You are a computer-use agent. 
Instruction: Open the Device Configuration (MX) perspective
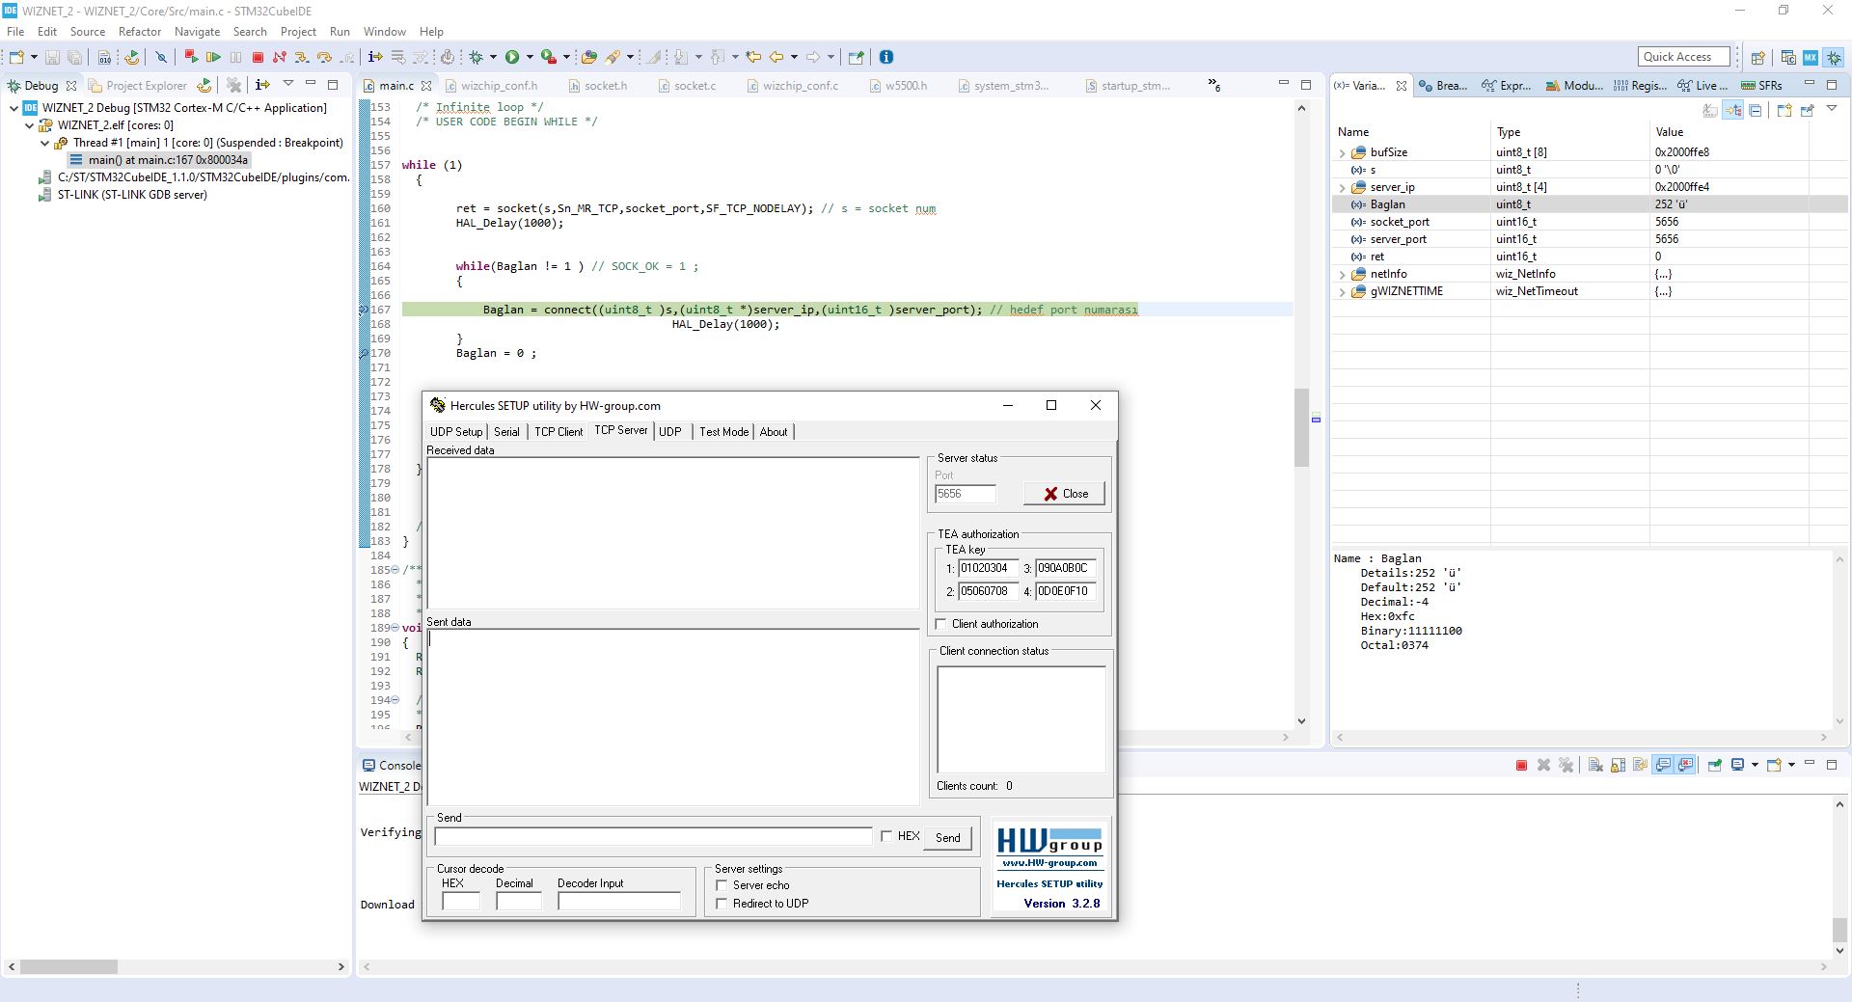point(1811,57)
